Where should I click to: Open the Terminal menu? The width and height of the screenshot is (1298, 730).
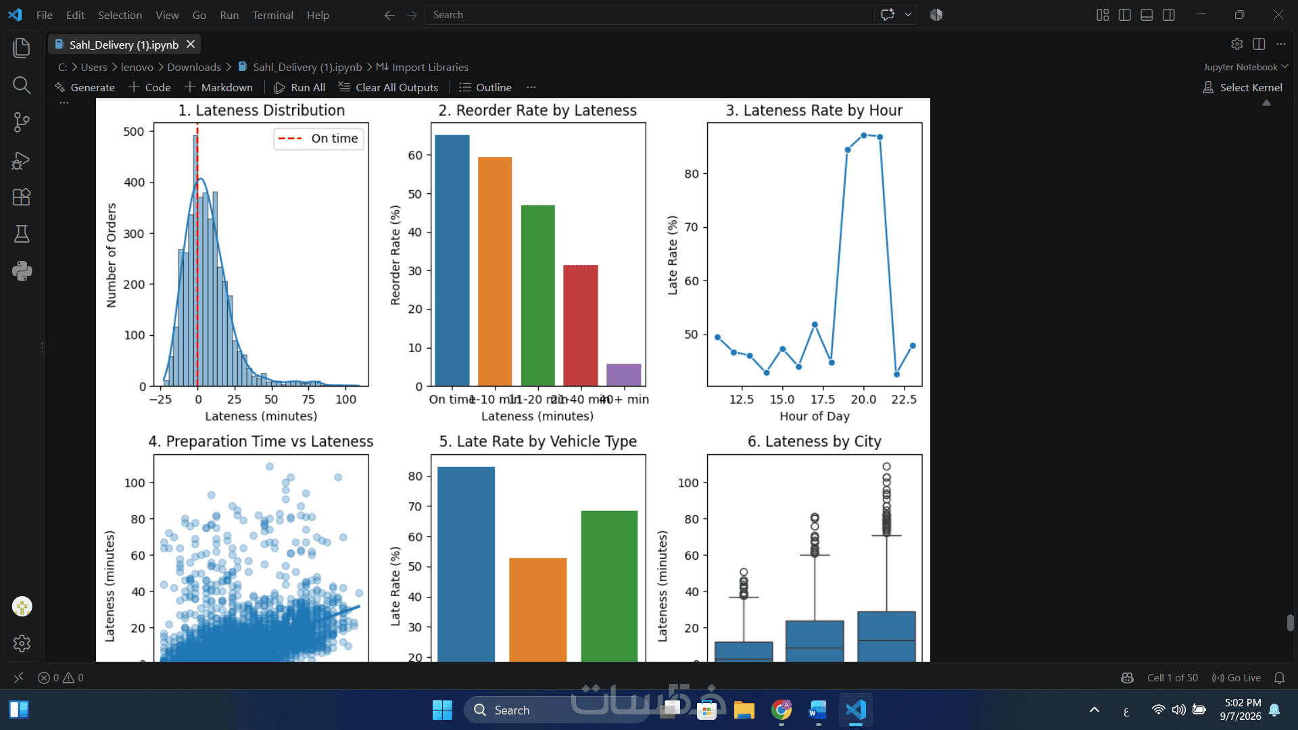click(x=272, y=15)
